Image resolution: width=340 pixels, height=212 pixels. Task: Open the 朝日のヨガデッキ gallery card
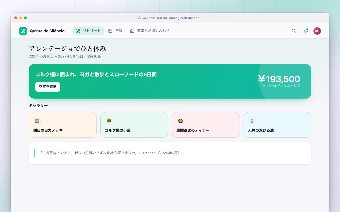coord(62,125)
